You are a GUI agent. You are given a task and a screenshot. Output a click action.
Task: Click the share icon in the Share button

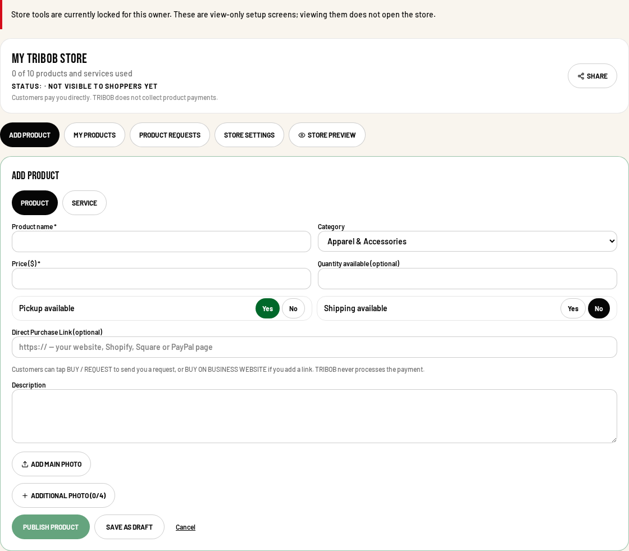tap(581, 76)
